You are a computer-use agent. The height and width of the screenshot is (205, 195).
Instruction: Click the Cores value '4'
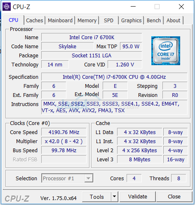[x=134, y=178]
